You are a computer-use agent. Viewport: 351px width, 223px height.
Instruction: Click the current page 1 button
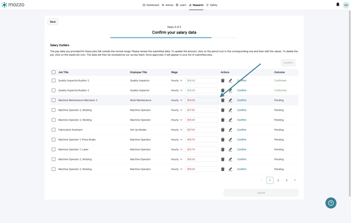[x=270, y=180]
